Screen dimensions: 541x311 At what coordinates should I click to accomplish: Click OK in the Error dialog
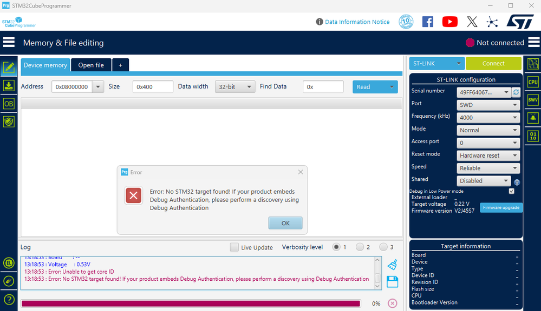(285, 223)
